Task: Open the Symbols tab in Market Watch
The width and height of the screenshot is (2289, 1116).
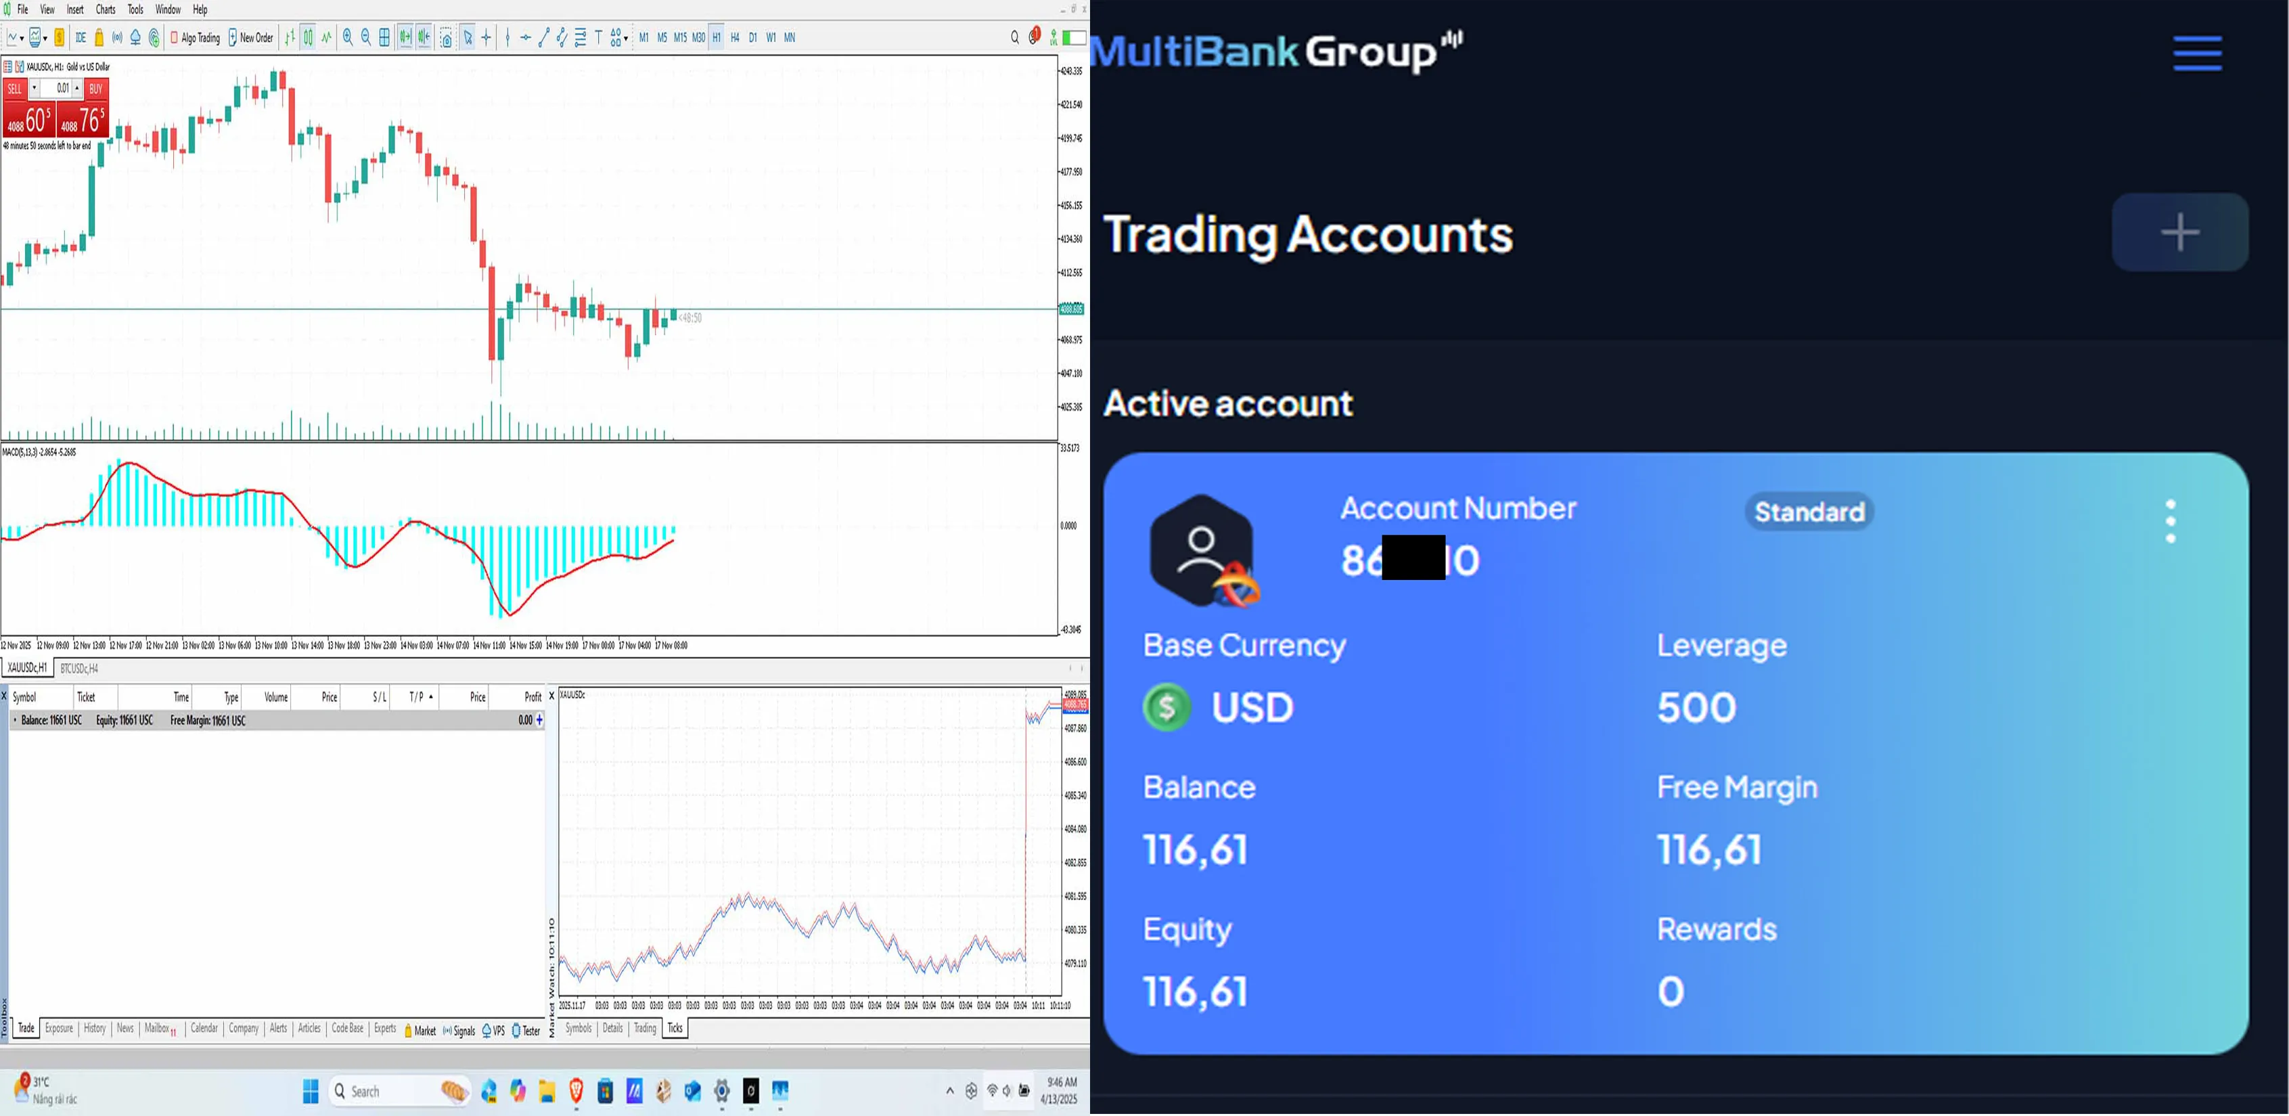Action: coord(579,1028)
